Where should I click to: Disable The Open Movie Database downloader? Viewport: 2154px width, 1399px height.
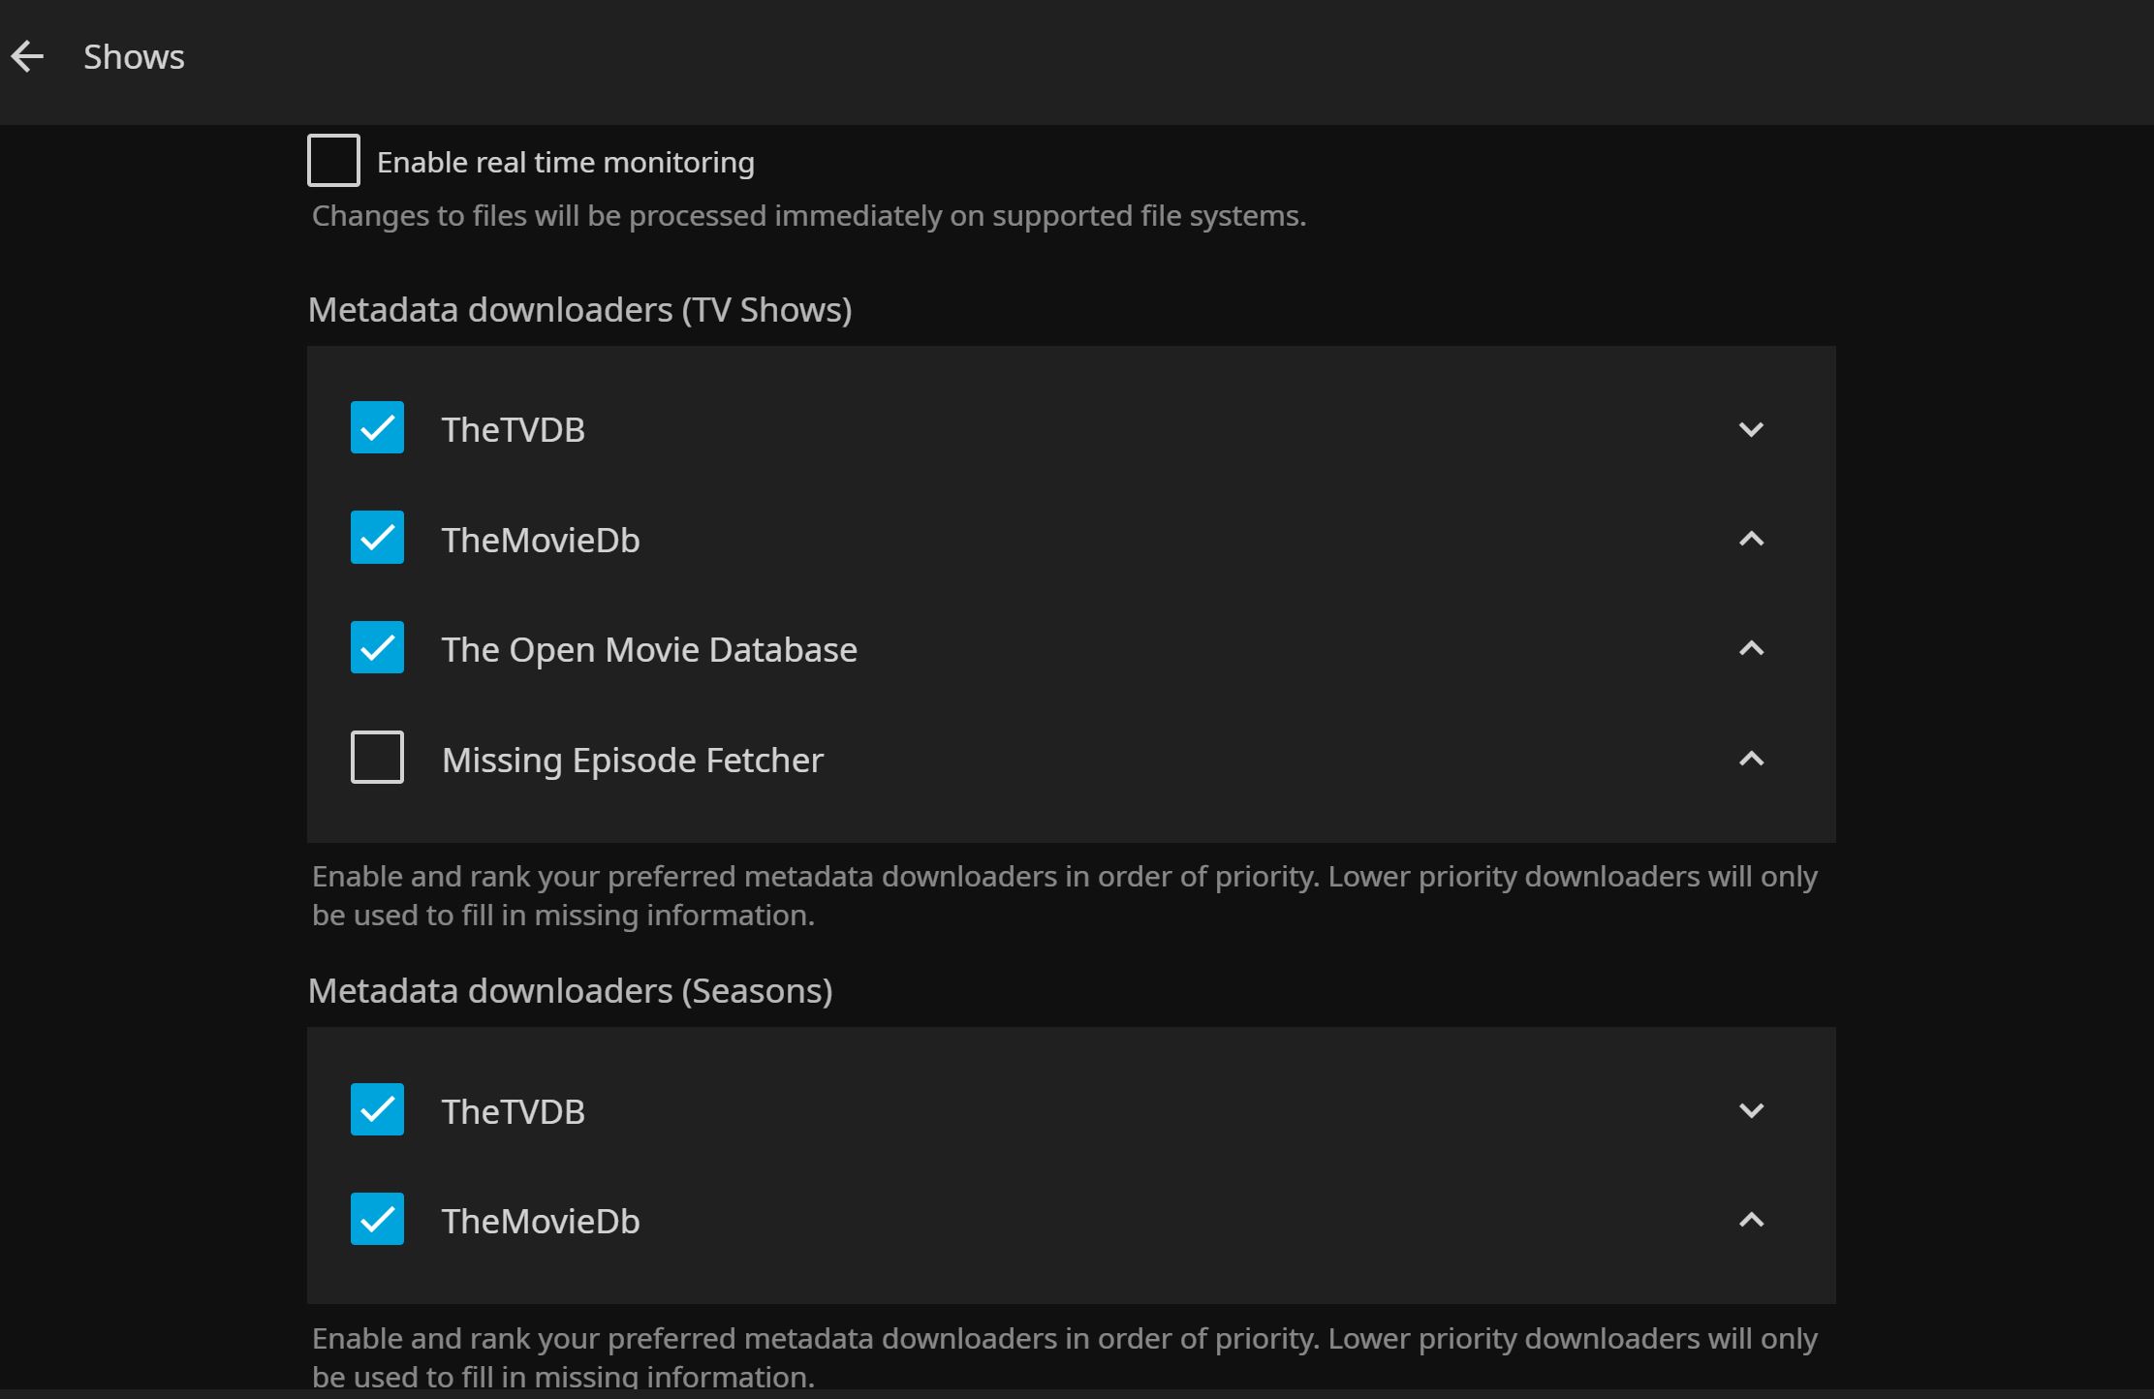coord(377,647)
